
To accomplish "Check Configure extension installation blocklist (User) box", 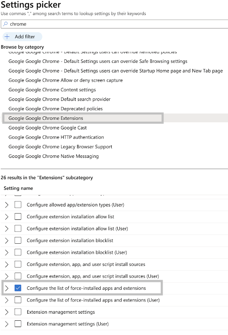I will click(18, 253).
